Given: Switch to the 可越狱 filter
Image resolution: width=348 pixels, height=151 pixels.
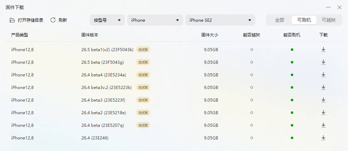Looking at the screenshot, I should (329, 20).
